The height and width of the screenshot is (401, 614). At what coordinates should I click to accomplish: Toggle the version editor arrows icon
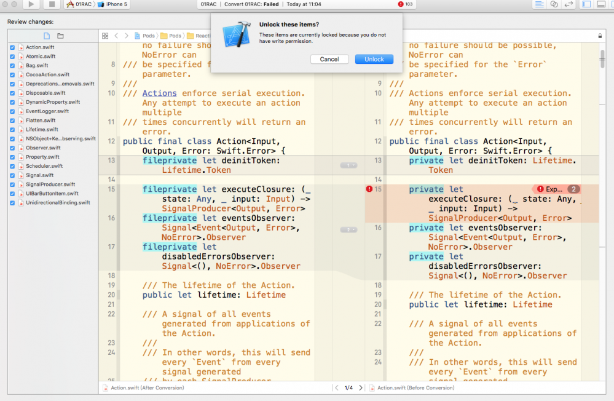tap(569, 4)
